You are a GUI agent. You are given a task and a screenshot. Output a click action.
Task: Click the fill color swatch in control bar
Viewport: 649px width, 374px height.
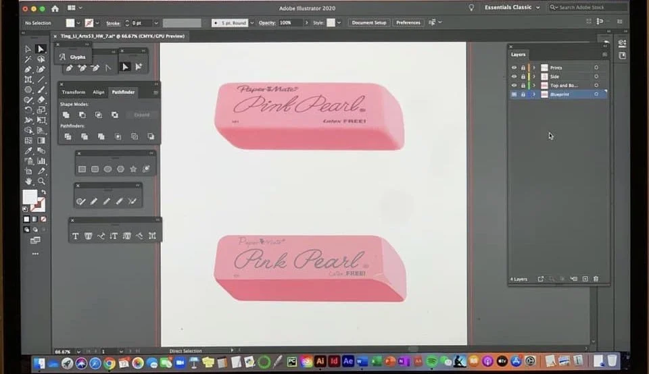[70, 23]
